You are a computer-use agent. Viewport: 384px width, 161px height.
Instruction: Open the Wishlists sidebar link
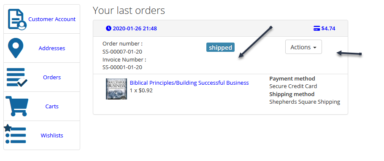[x=52, y=136]
